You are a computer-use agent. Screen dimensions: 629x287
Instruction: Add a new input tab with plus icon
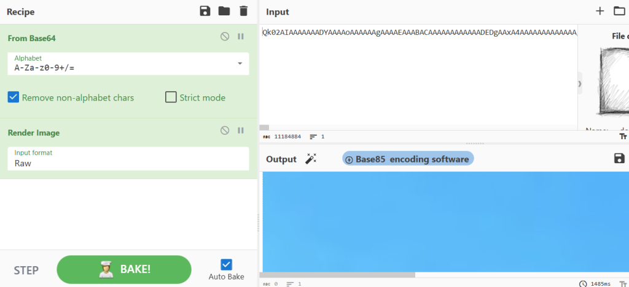(600, 11)
